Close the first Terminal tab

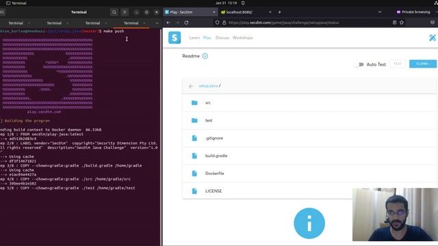coord(29,23)
